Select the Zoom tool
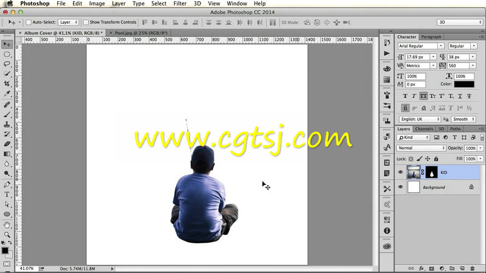Screen dimensions: 486x273 click(x=7, y=235)
